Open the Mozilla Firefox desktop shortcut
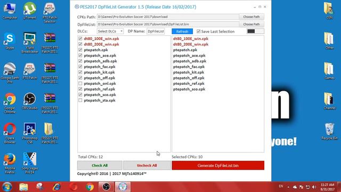 (x=10, y=163)
